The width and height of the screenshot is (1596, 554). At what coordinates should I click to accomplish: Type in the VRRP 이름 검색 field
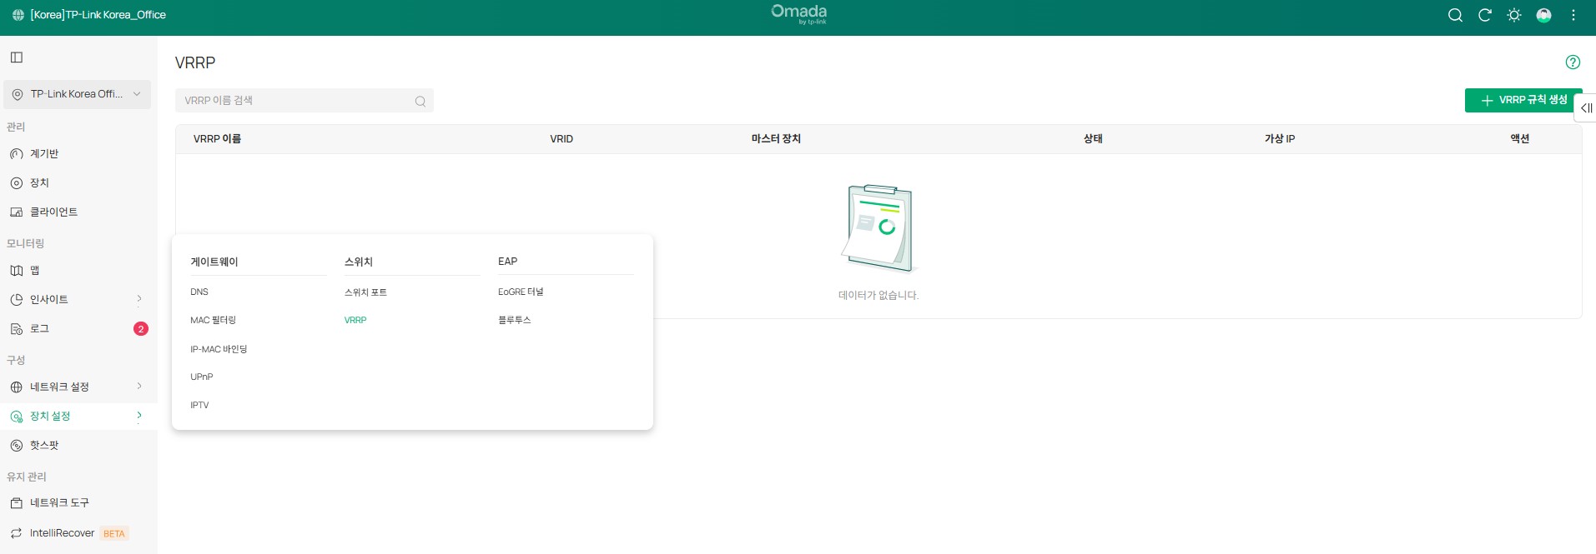tap(292, 101)
